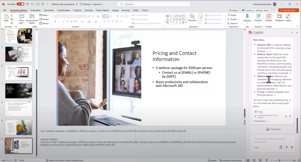This screenshot has height=162, width=301.
Task: Click the Wyszukaj search field
Action: click(154, 4)
